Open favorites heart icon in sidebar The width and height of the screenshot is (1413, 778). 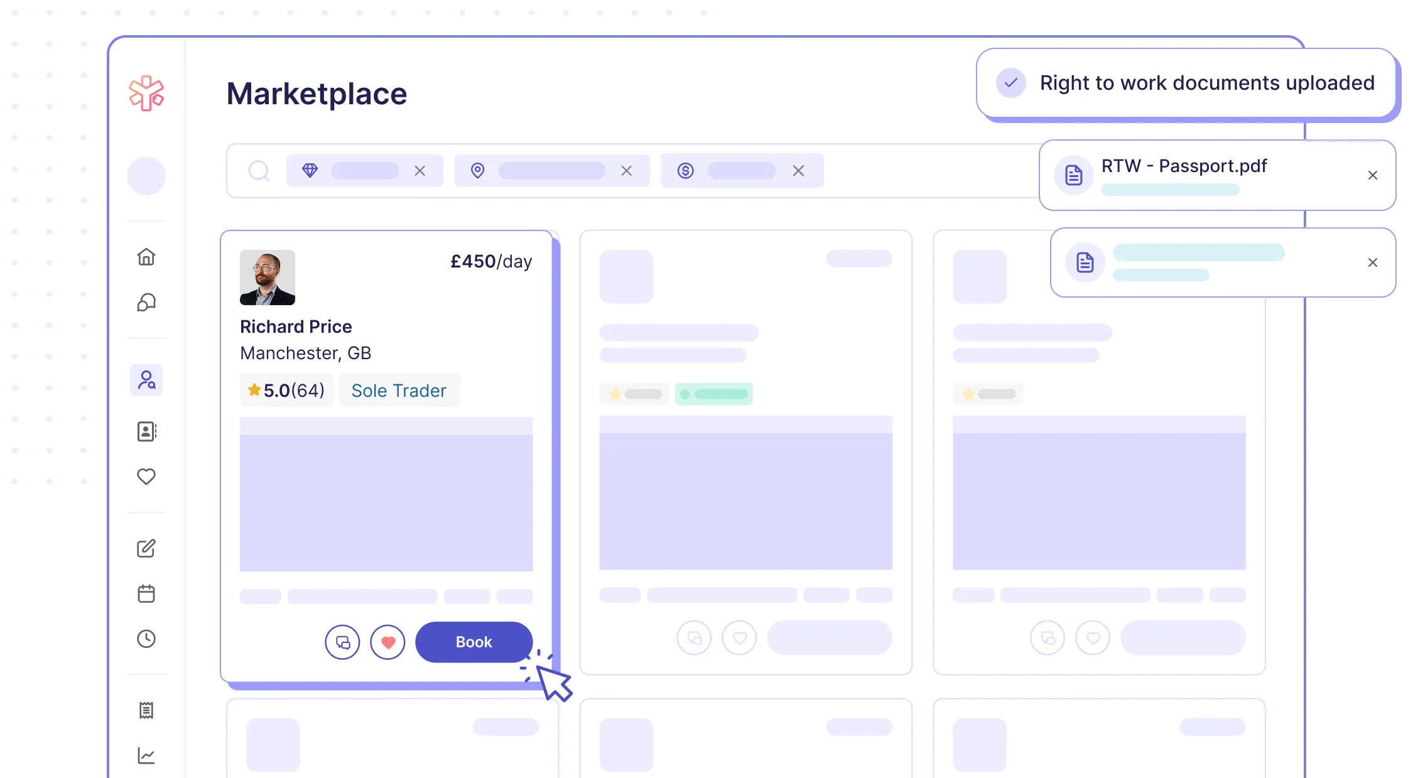pyautogui.click(x=146, y=477)
